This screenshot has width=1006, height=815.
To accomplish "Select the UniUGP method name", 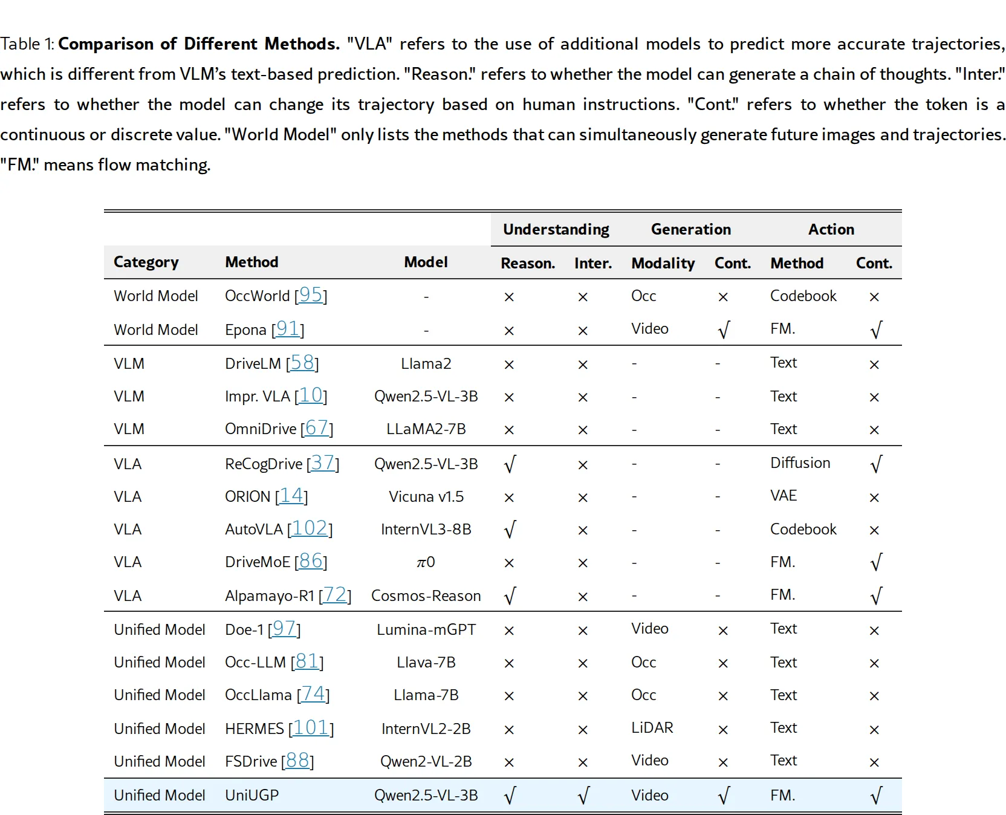I will coord(251,795).
